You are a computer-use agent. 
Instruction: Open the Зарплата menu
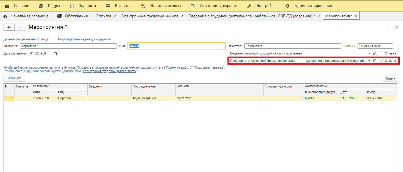(83, 6)
